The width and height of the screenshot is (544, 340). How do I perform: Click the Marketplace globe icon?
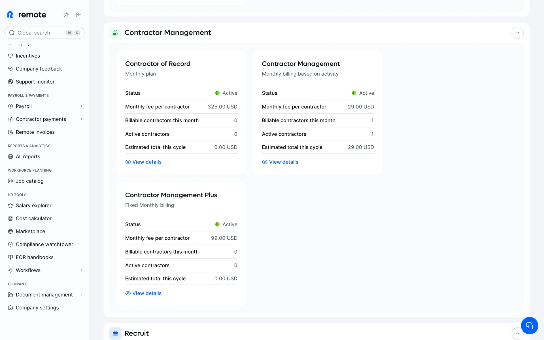click(x=10, y=231)
